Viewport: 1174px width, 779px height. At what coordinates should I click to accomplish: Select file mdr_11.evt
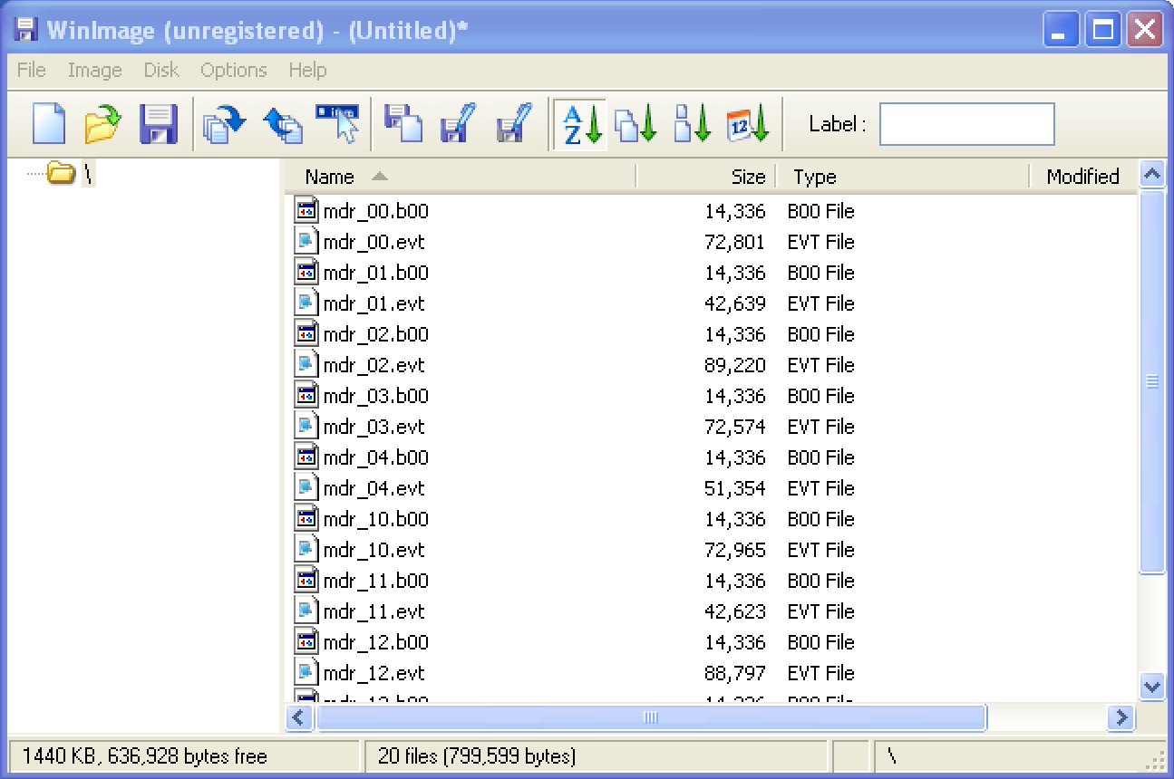[374, 612]
